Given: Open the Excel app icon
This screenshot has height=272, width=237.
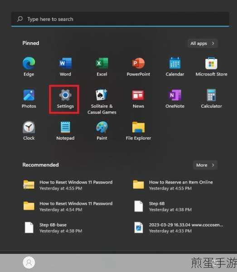Looking at the screenshot, I should tap(102, 67).
